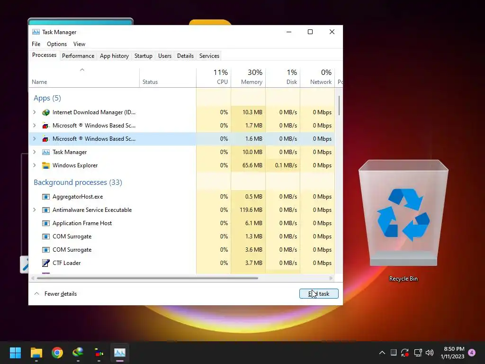The image size is (485, 364).
Task: Sort processes by Memory column
Action: coord(248,78)
